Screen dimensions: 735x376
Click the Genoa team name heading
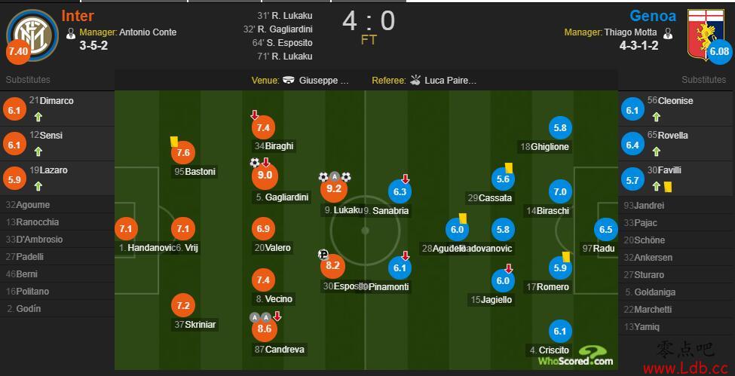click(653, 16)
